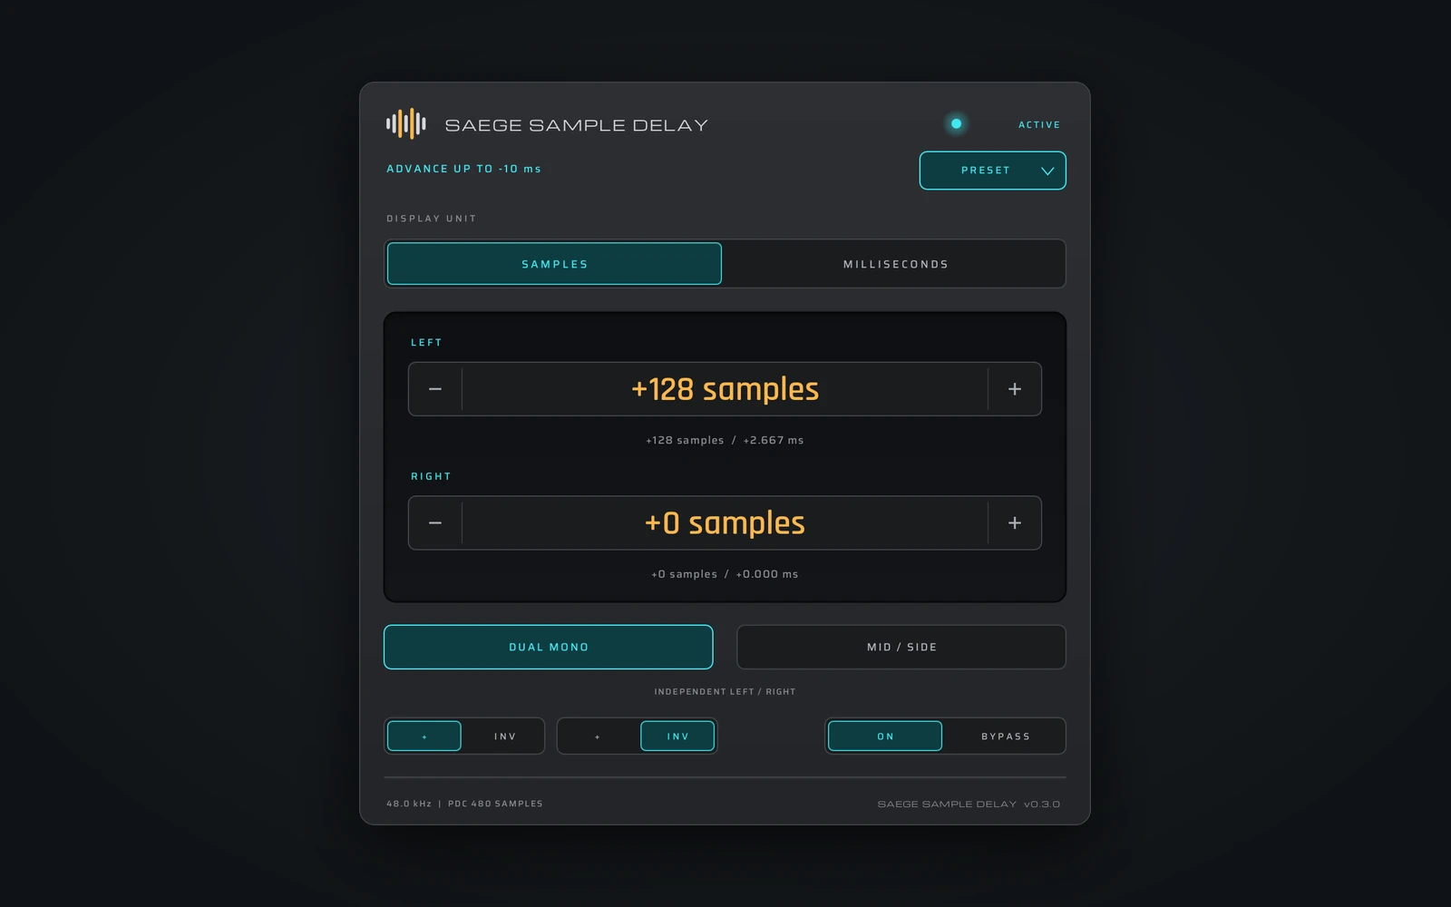This screenshot has width=1451, height=907.
Task: Edit the Left +128 samples value field
Action: coord(725,389)
